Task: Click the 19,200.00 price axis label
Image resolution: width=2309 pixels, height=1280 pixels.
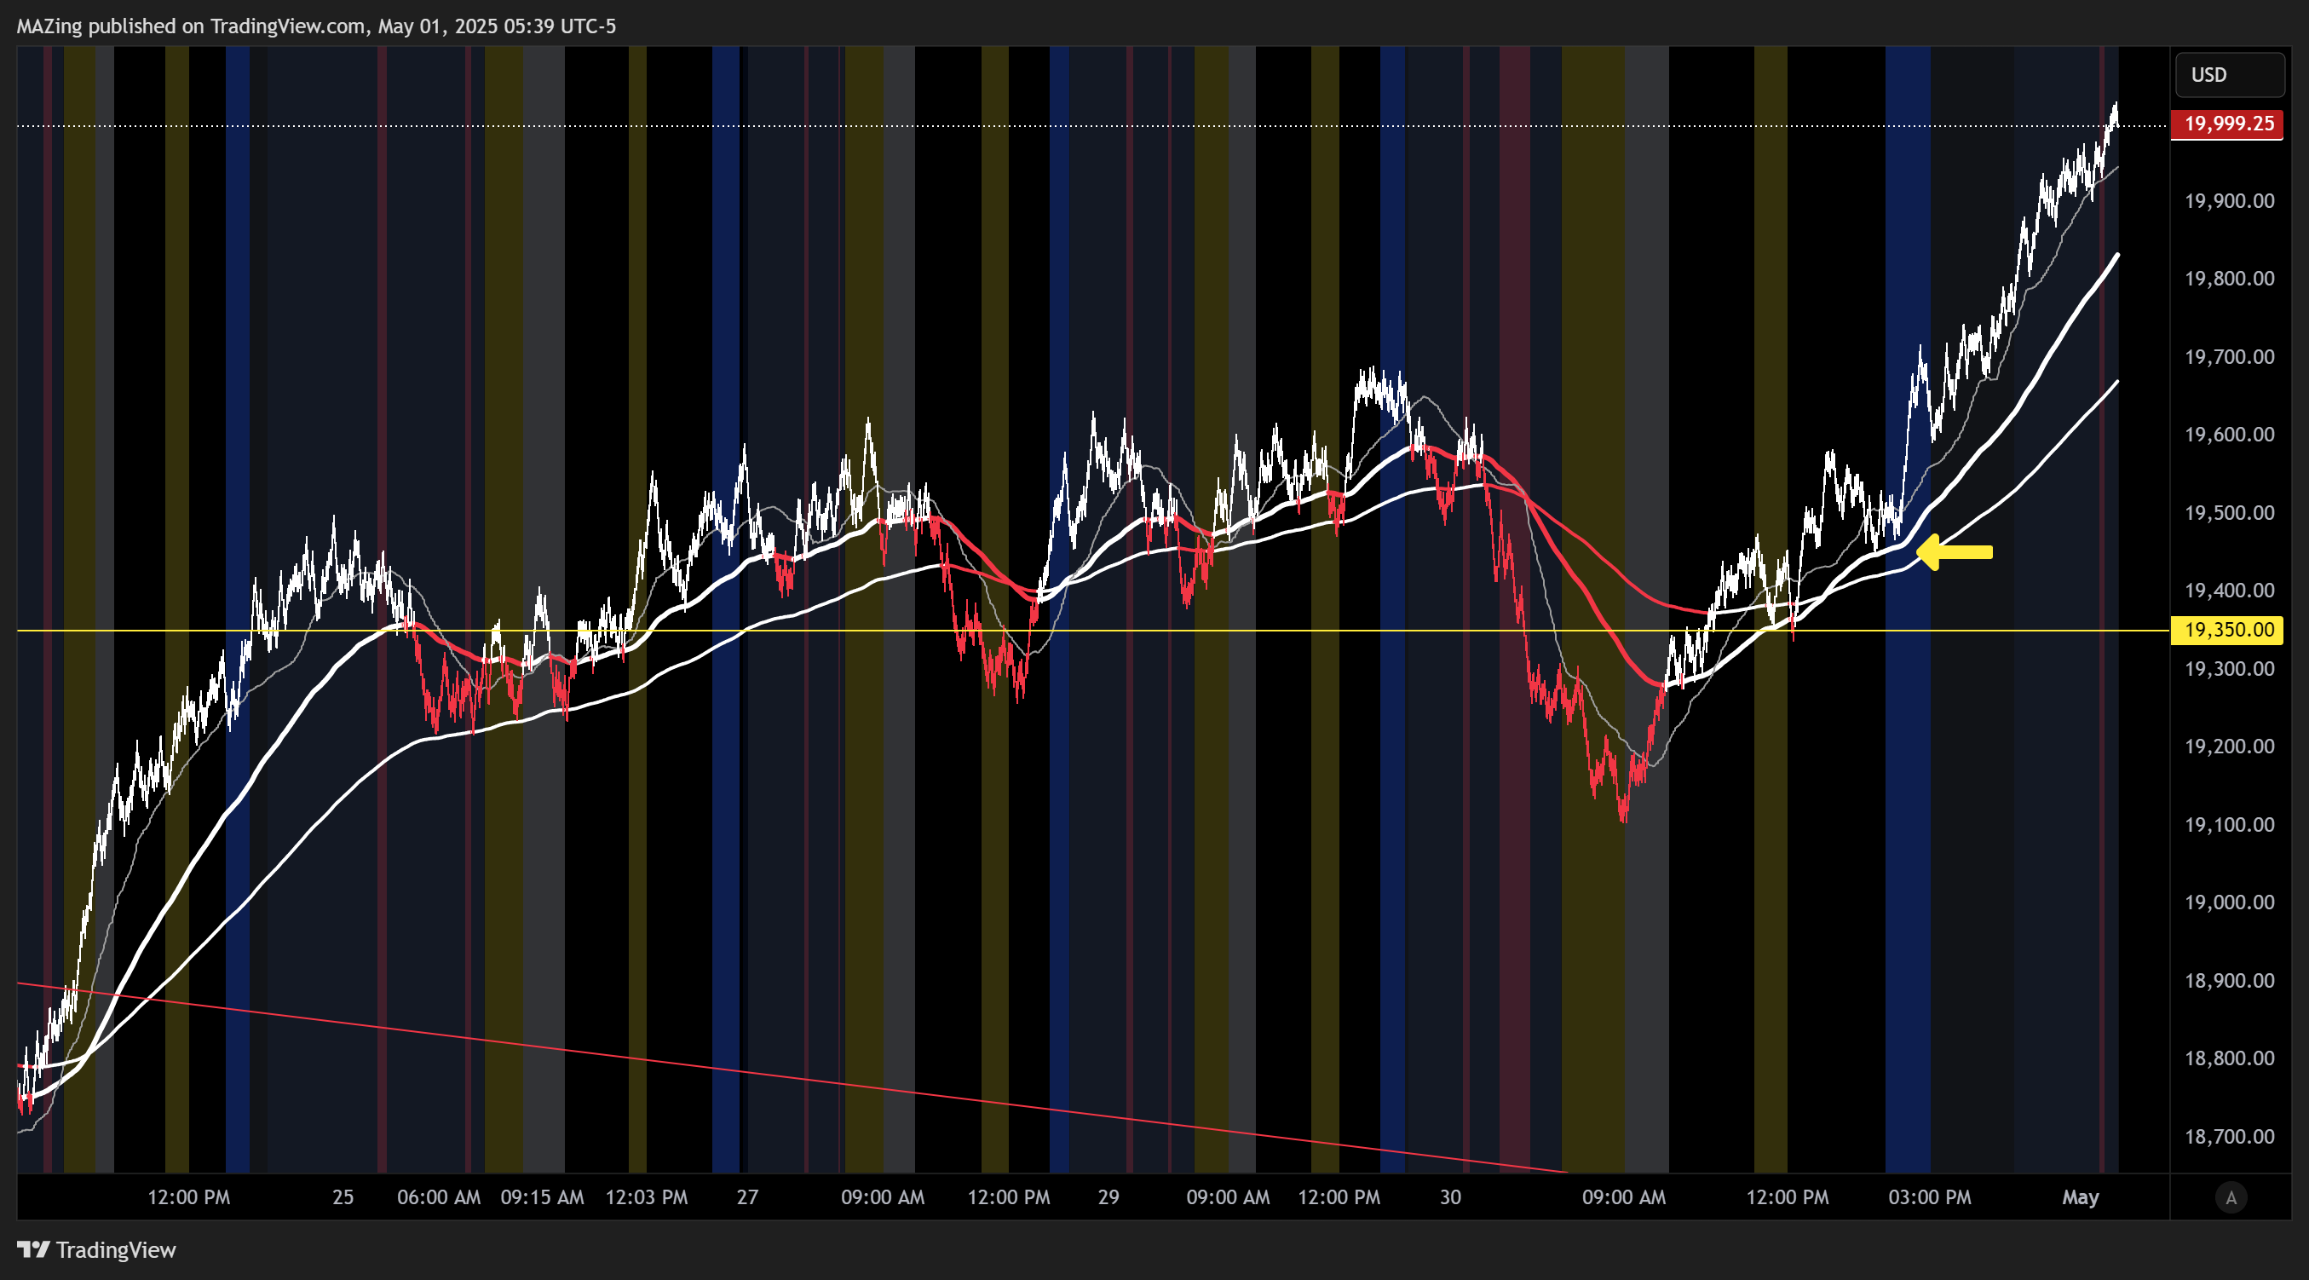Action: pos(2229,747)
